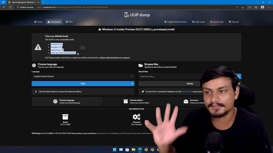273x153 pixels.
Task: Click the Windows Start button on taskbar
Action: [115, 150]
